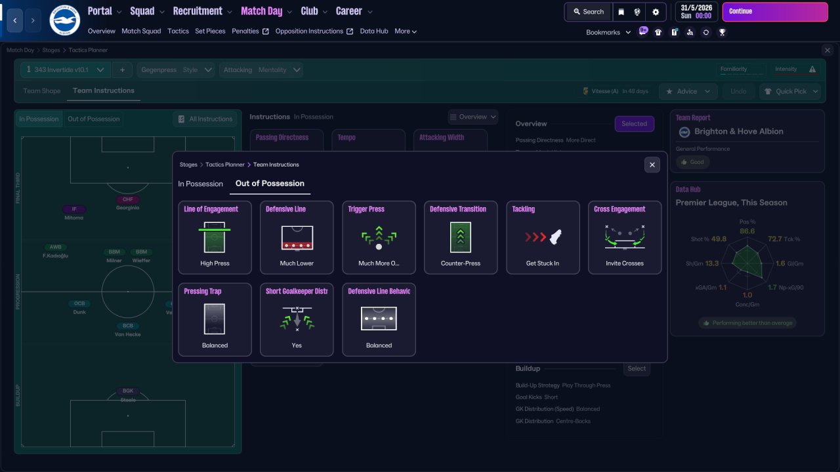Click the shirt bookmark icon

[658, 32]
